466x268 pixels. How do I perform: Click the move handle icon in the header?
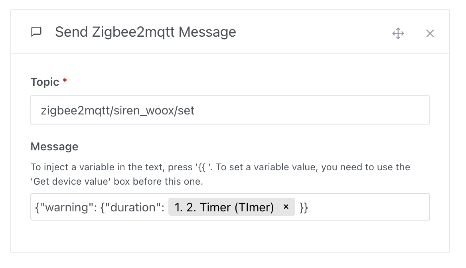click(398, 34)
